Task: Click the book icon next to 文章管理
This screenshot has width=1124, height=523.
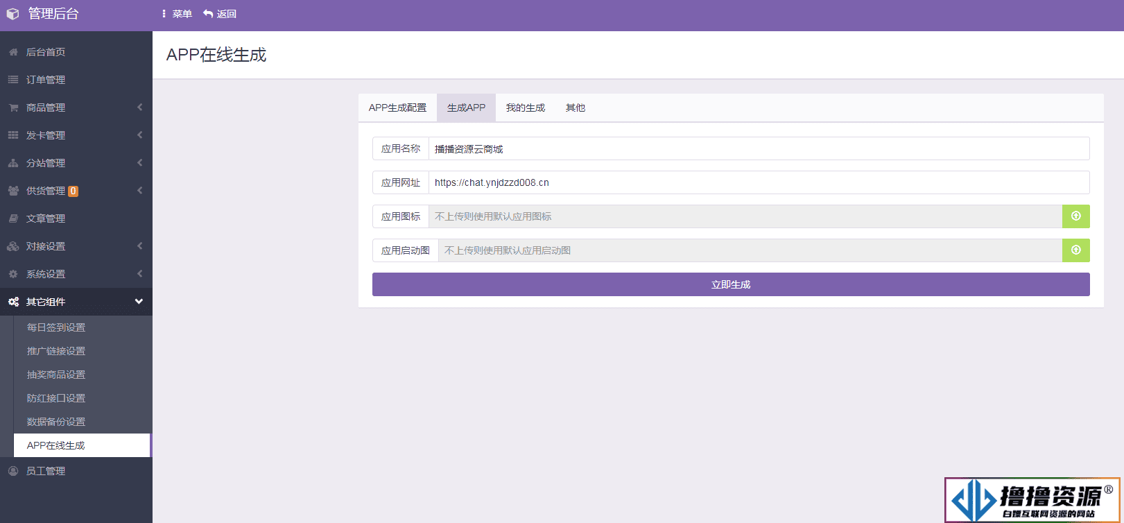Action: (x=13, y=218)
